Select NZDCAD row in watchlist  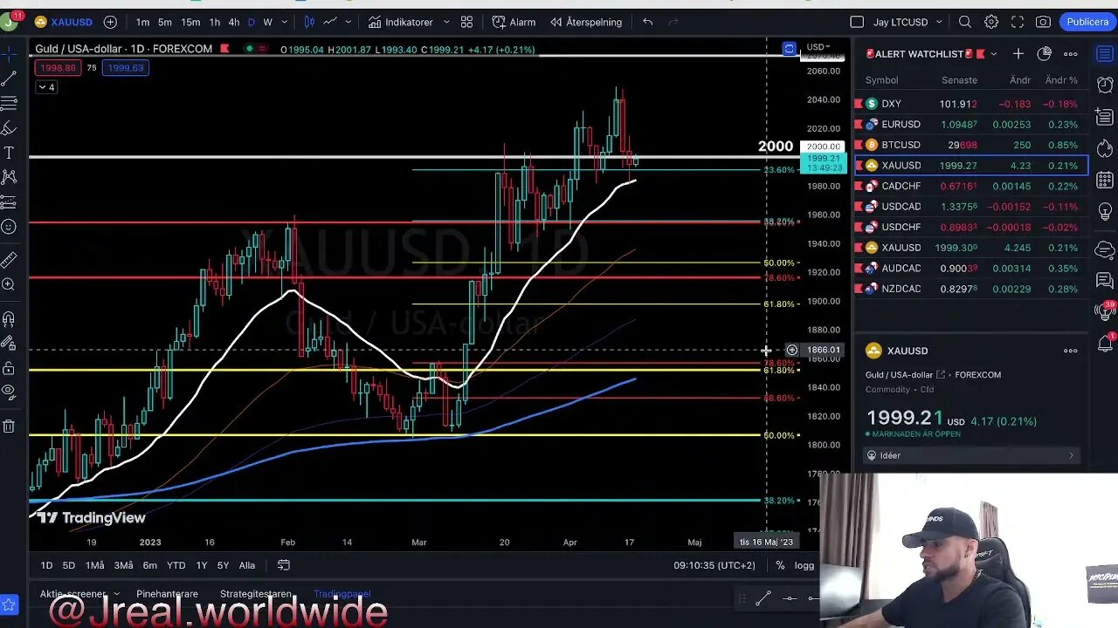coord(971,289)
